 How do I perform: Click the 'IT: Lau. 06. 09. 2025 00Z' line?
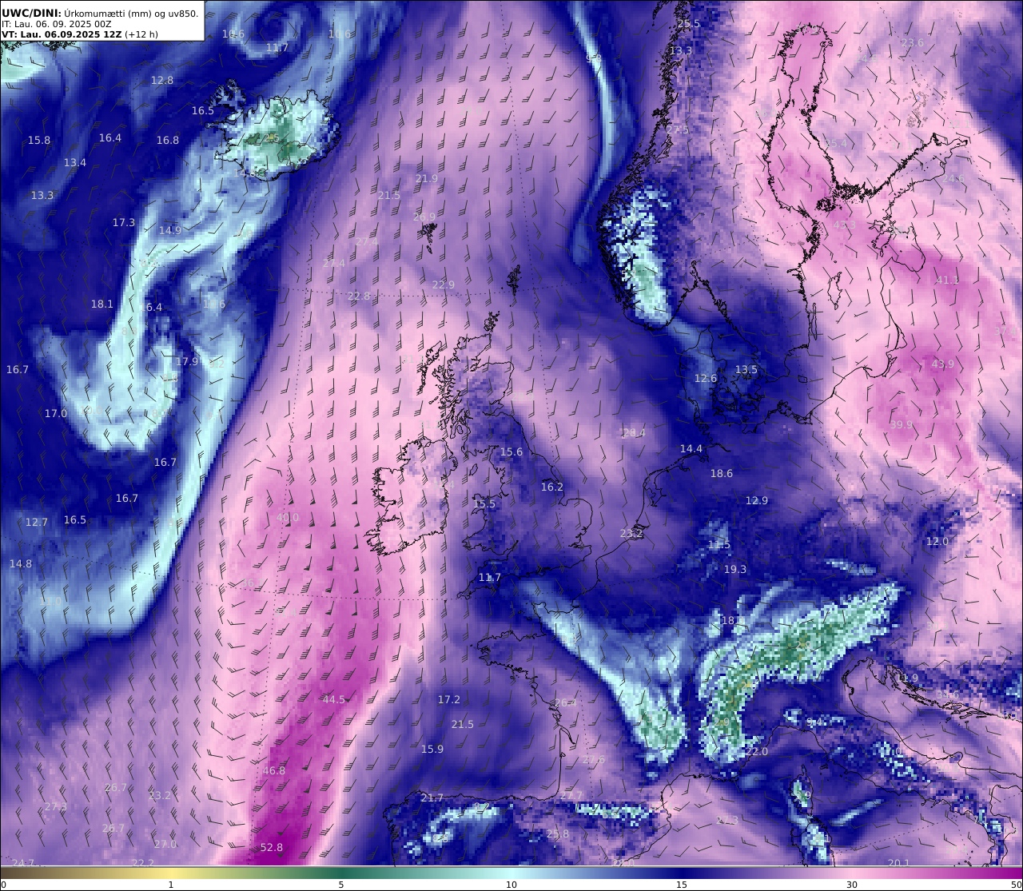[x=56, y=24]
